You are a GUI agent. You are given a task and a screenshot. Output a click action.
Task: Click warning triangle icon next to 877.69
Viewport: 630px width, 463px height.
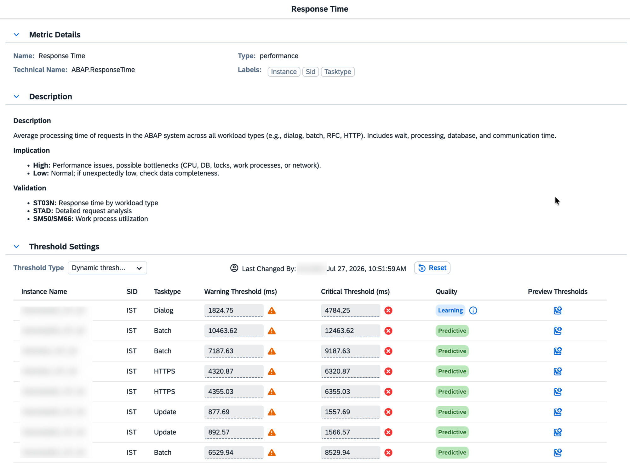[272, 412]
